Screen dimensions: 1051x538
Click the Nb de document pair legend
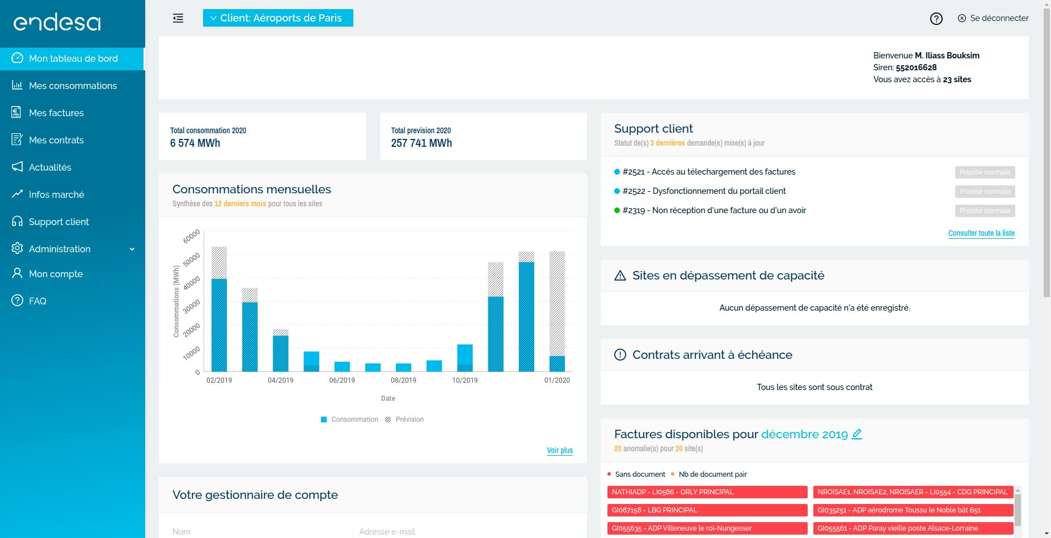point(709,475)
